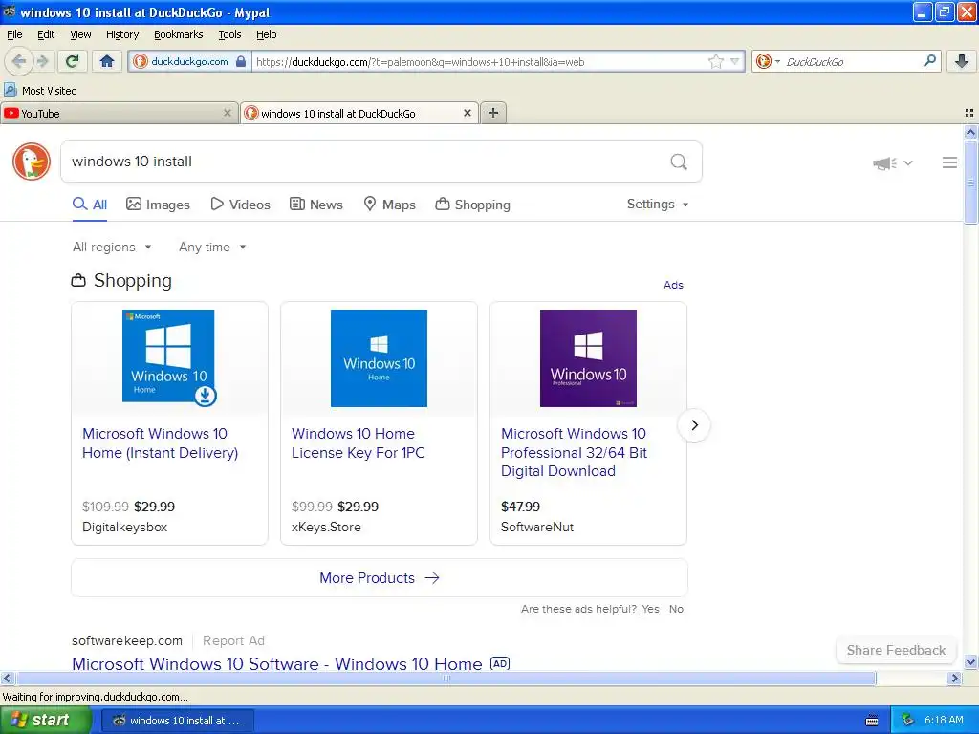Expand the All regions filter

coord(112,248)
